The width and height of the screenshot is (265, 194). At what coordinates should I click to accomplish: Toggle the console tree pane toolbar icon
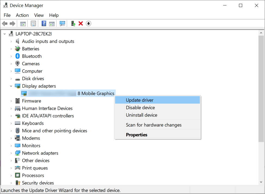coord(23,24)
